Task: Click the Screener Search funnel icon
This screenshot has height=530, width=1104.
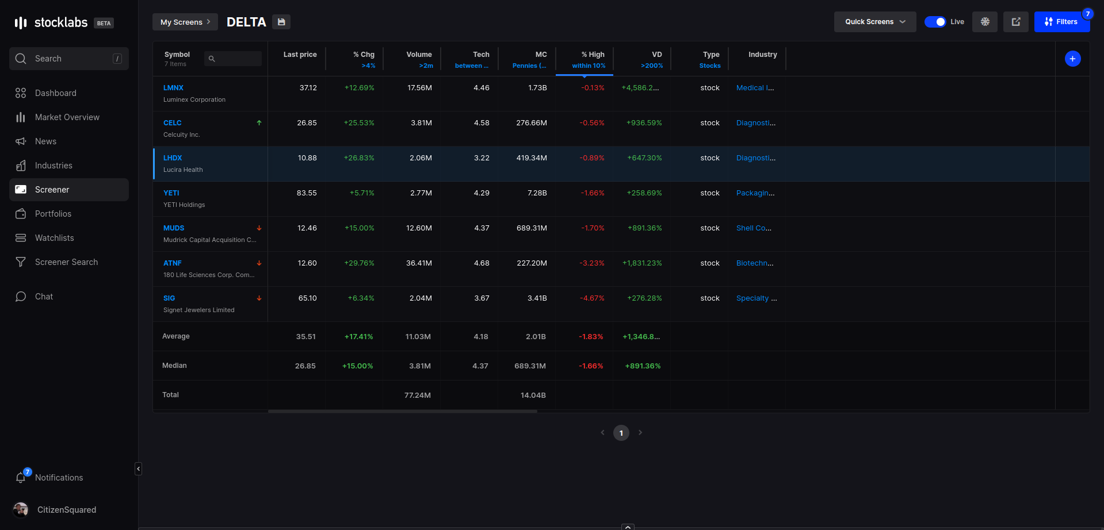Action: (x=21, y=262)
